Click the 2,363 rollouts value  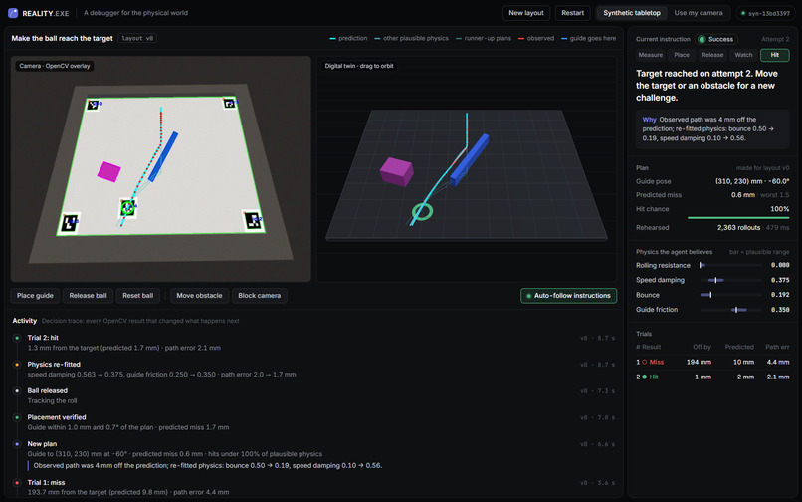738,228
